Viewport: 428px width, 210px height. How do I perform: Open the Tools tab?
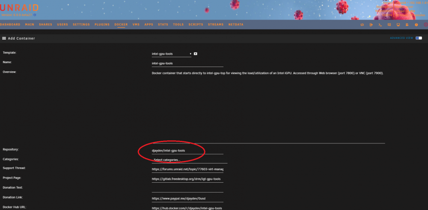point(178,24)
